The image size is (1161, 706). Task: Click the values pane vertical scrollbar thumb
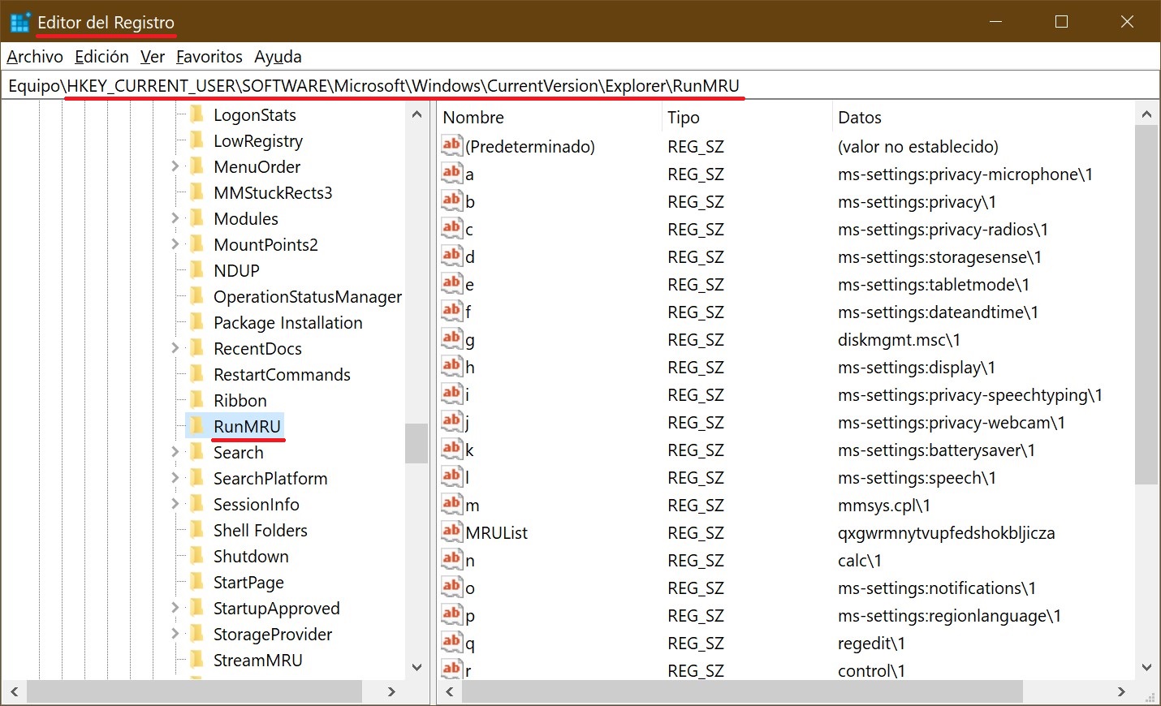(1146, 305)
